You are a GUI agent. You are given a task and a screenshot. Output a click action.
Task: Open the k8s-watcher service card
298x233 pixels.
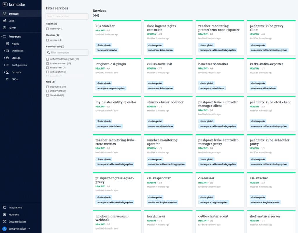point(117,38)
